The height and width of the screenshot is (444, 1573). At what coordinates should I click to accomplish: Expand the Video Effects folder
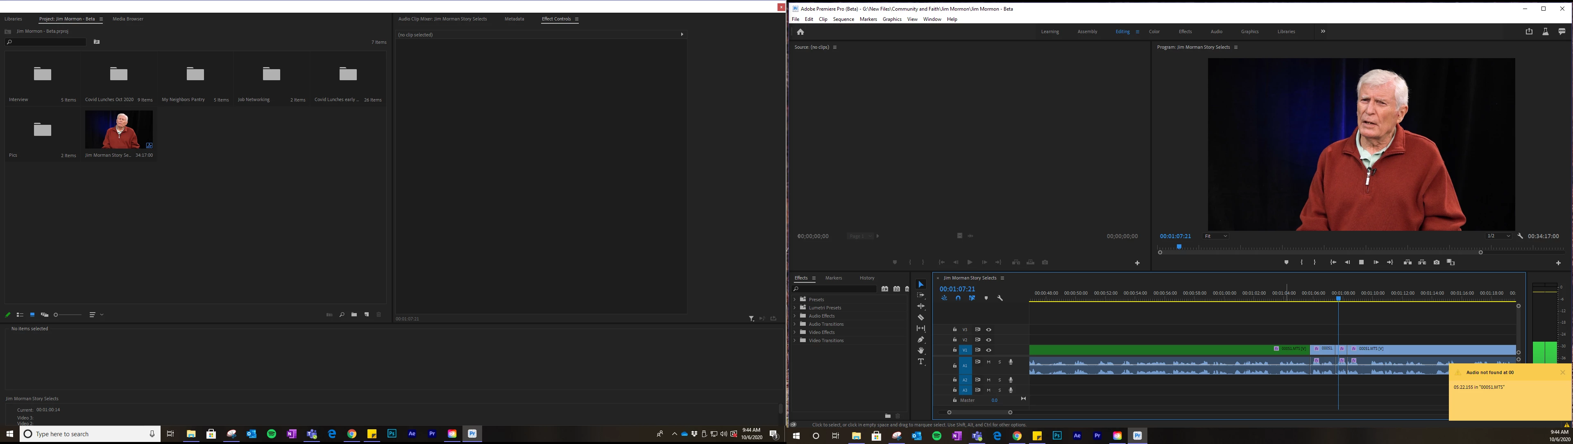(794, 332)
